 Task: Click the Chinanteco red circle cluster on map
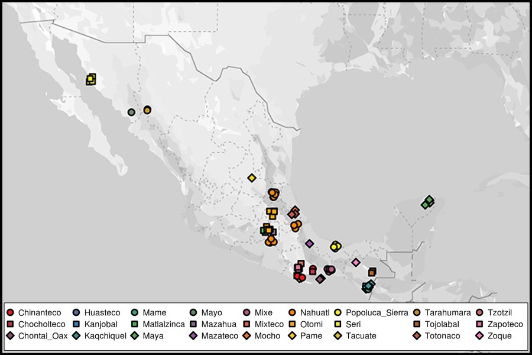[300, 277]
